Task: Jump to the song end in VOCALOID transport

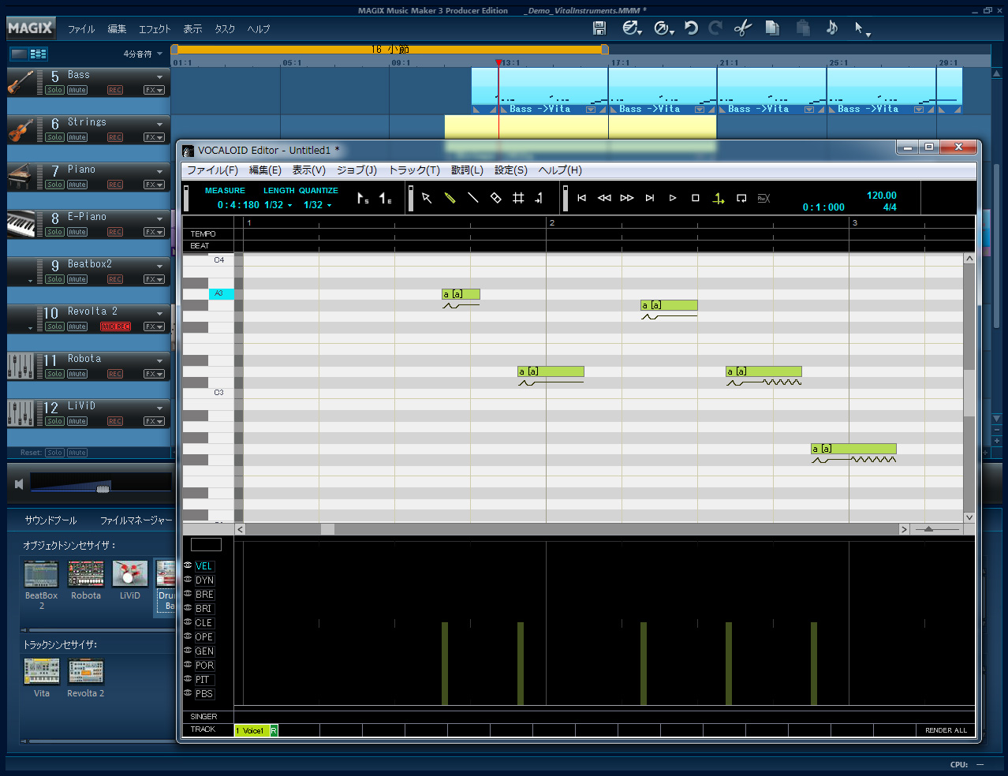Action: coord(650,198)
